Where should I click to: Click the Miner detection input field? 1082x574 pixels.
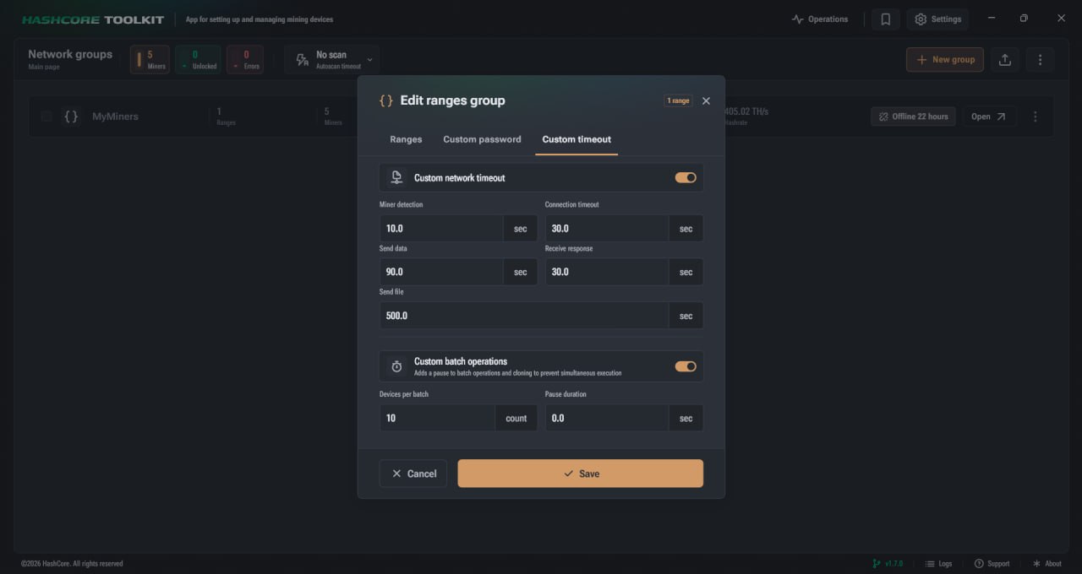pyautogui.click(x=441, y=229)
